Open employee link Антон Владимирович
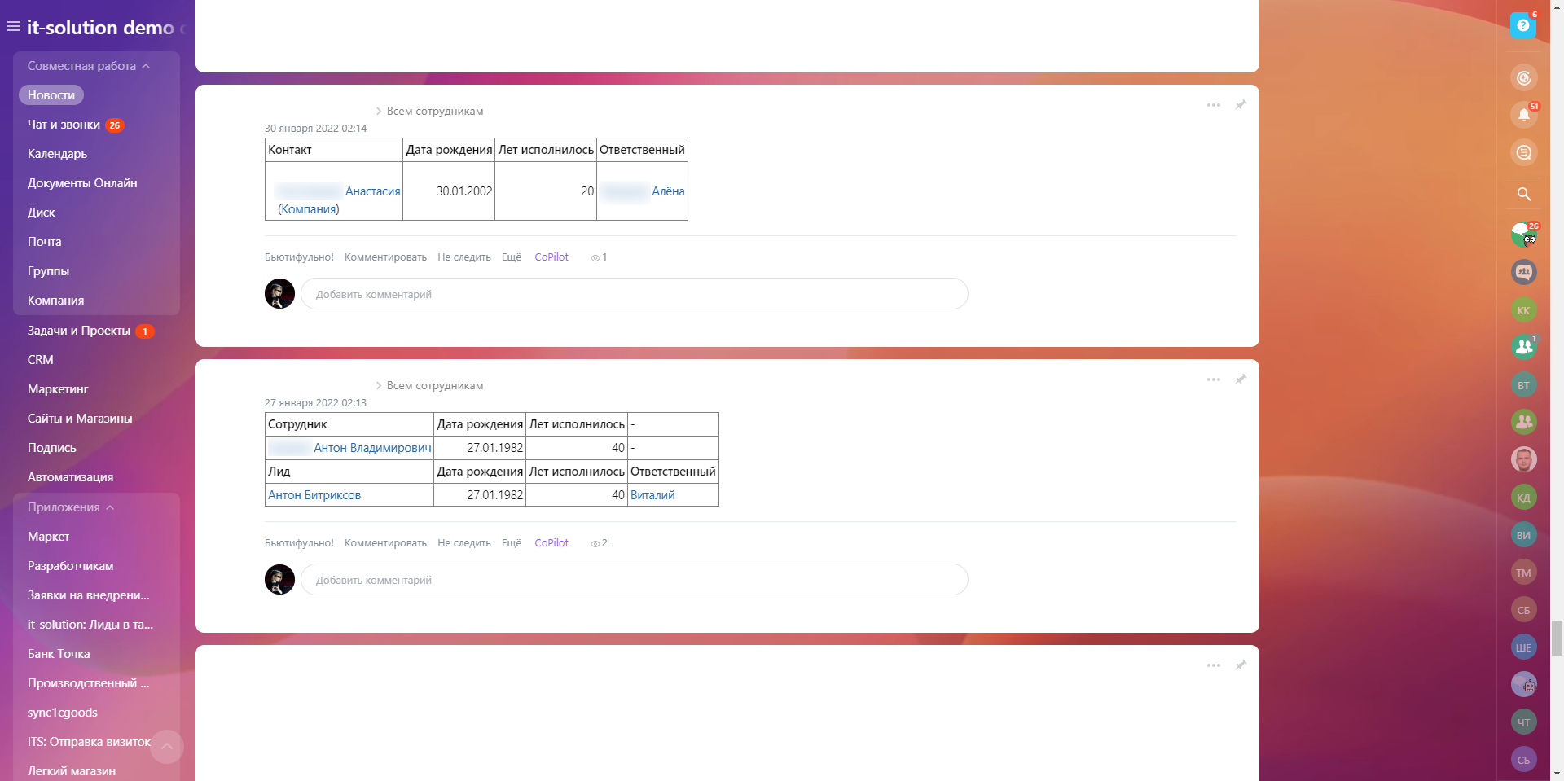The height and width of the screenshot is (781, 1564). (372, 448)
